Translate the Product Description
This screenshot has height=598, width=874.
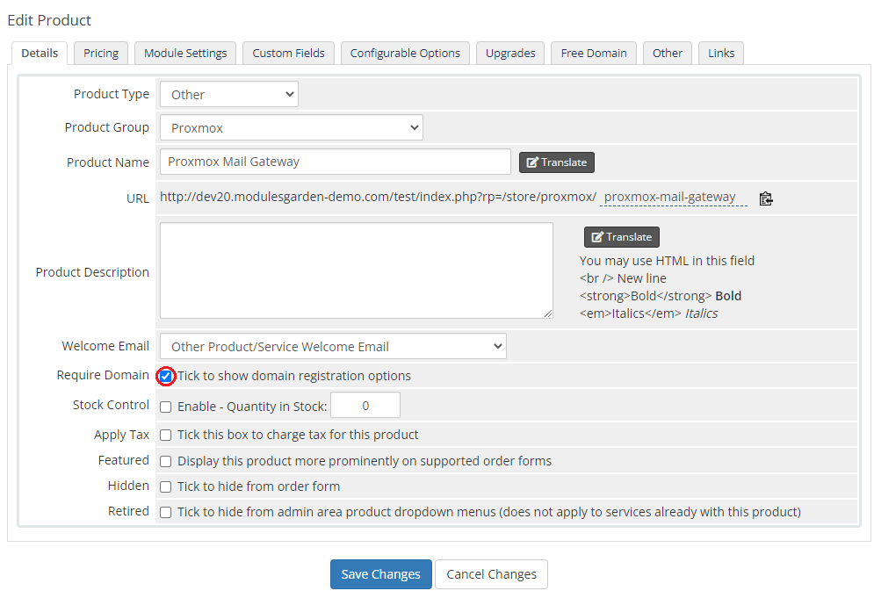(622, 237)
